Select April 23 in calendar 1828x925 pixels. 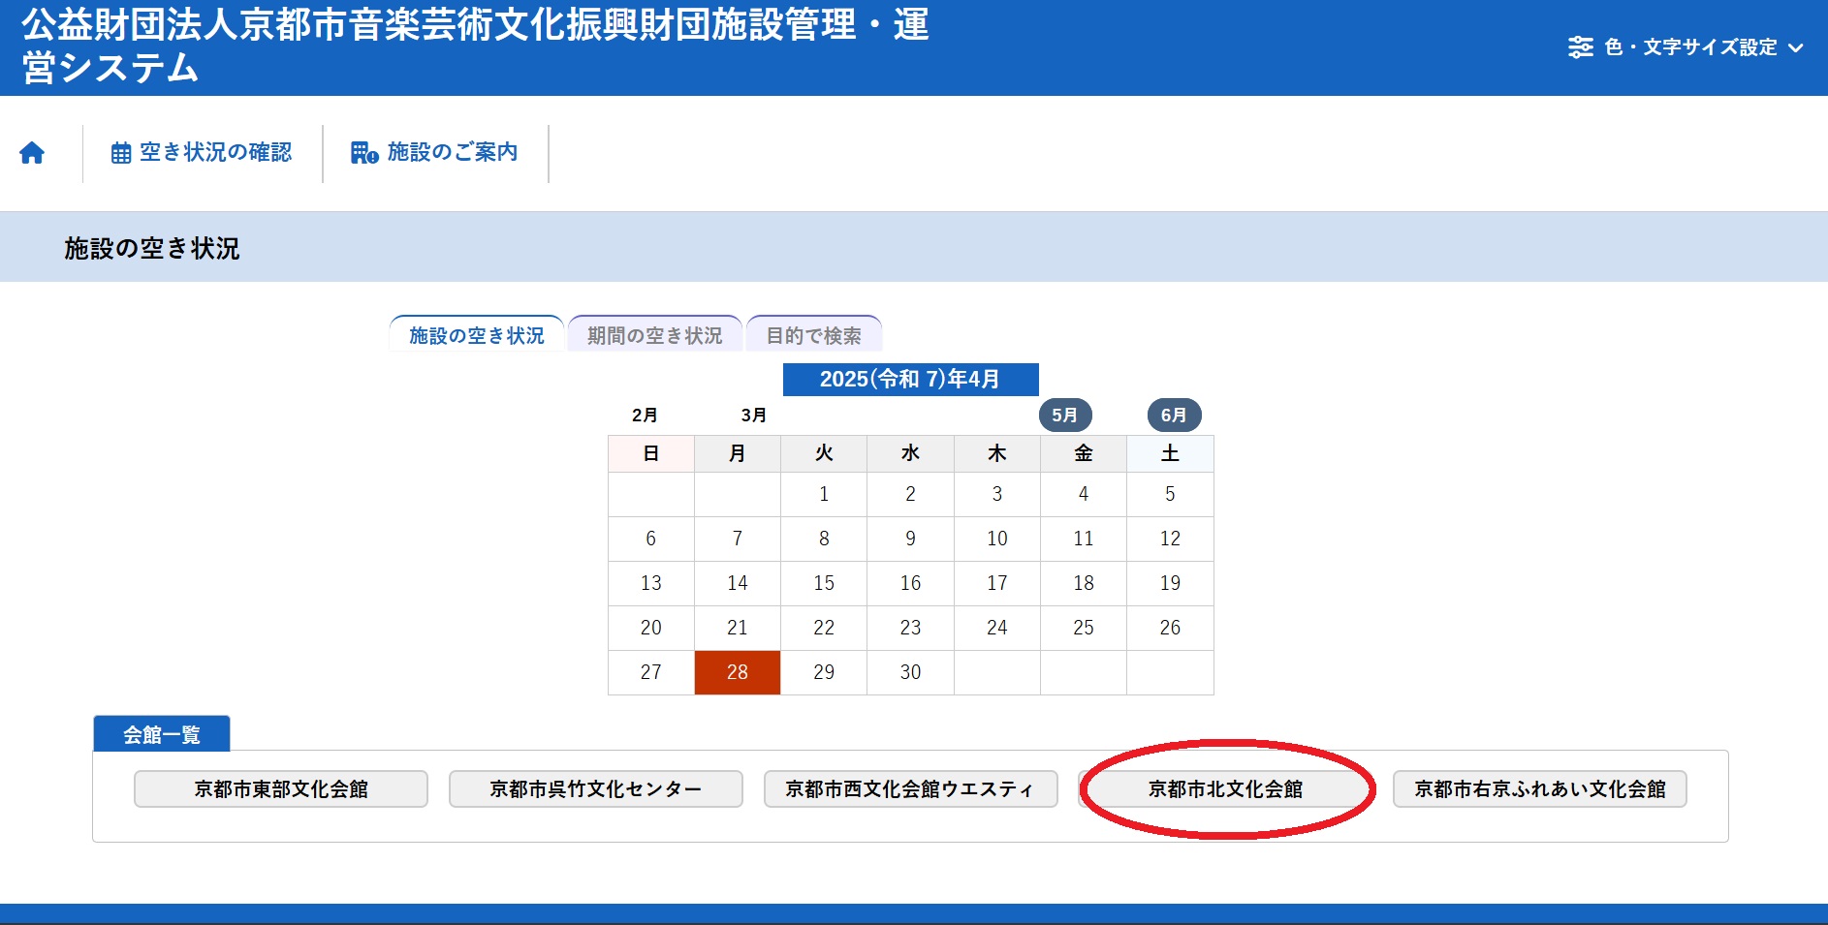pos(910,628)
